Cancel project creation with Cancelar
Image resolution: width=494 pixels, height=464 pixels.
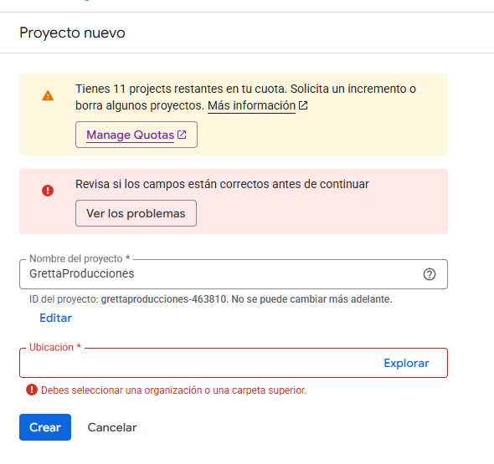(x=112, y=427)
